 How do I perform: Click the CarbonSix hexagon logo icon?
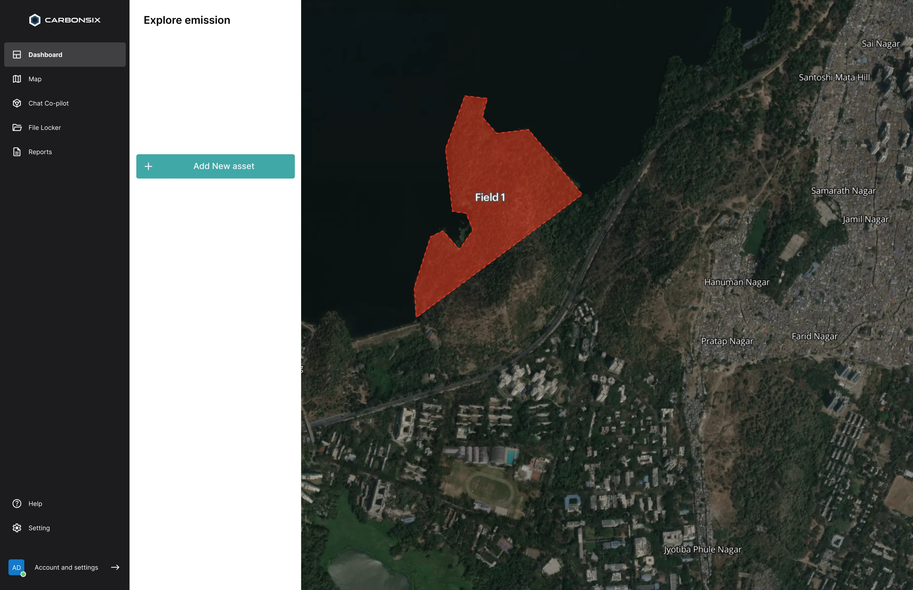tap(35, 20)
